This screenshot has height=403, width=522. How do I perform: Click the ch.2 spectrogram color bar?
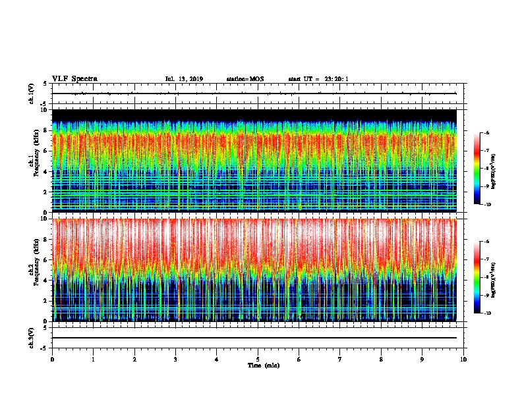477,277
